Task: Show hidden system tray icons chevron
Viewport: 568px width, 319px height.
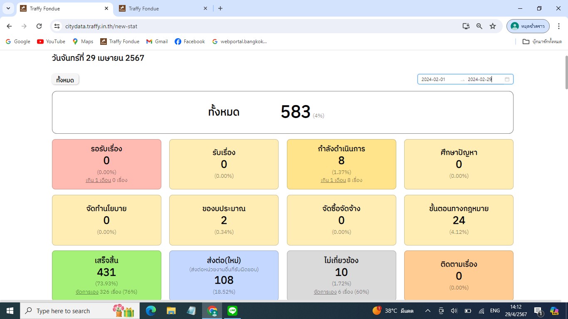Action: tap(427, 311)
